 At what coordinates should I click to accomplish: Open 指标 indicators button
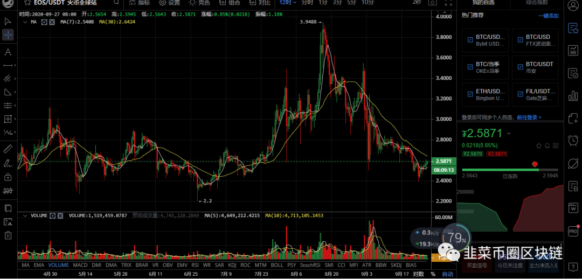tap(140, 3)
